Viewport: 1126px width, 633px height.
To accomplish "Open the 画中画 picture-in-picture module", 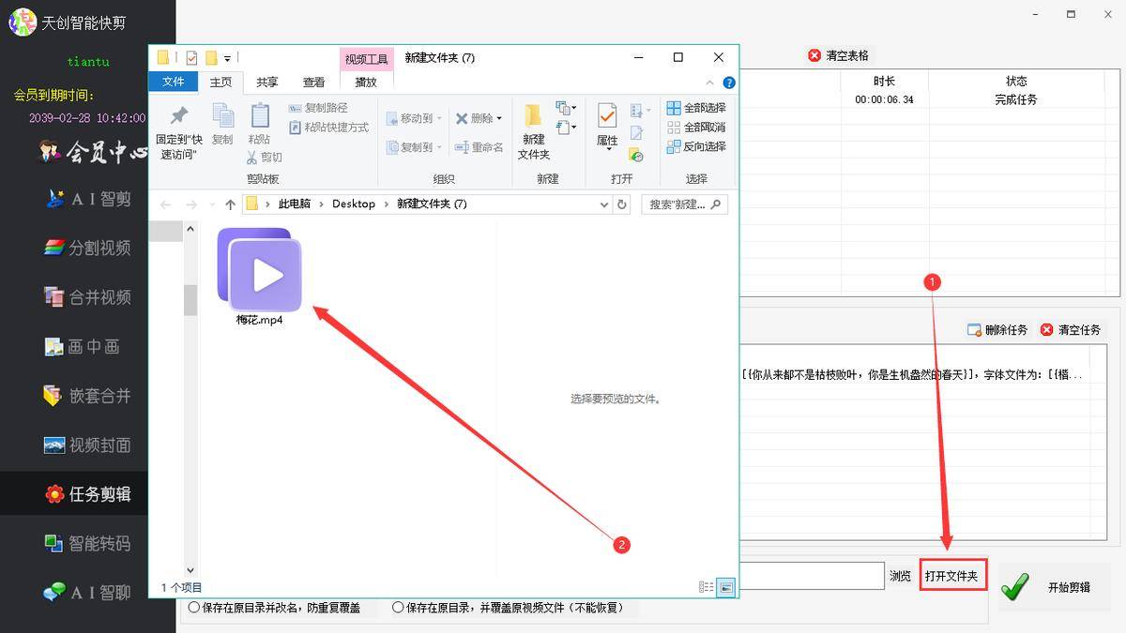I will coord(82,347).
